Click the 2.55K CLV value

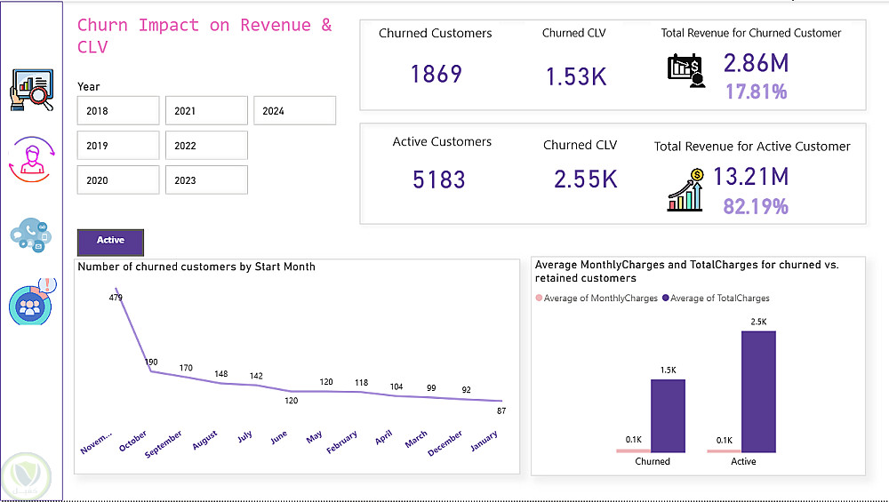586,179
